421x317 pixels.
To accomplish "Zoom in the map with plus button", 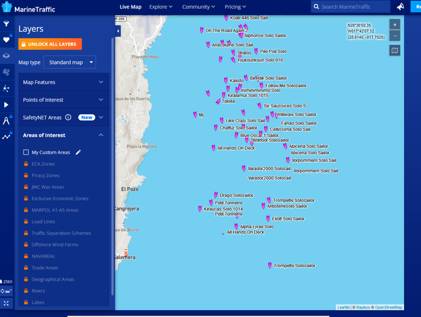I will coord(395,25).
